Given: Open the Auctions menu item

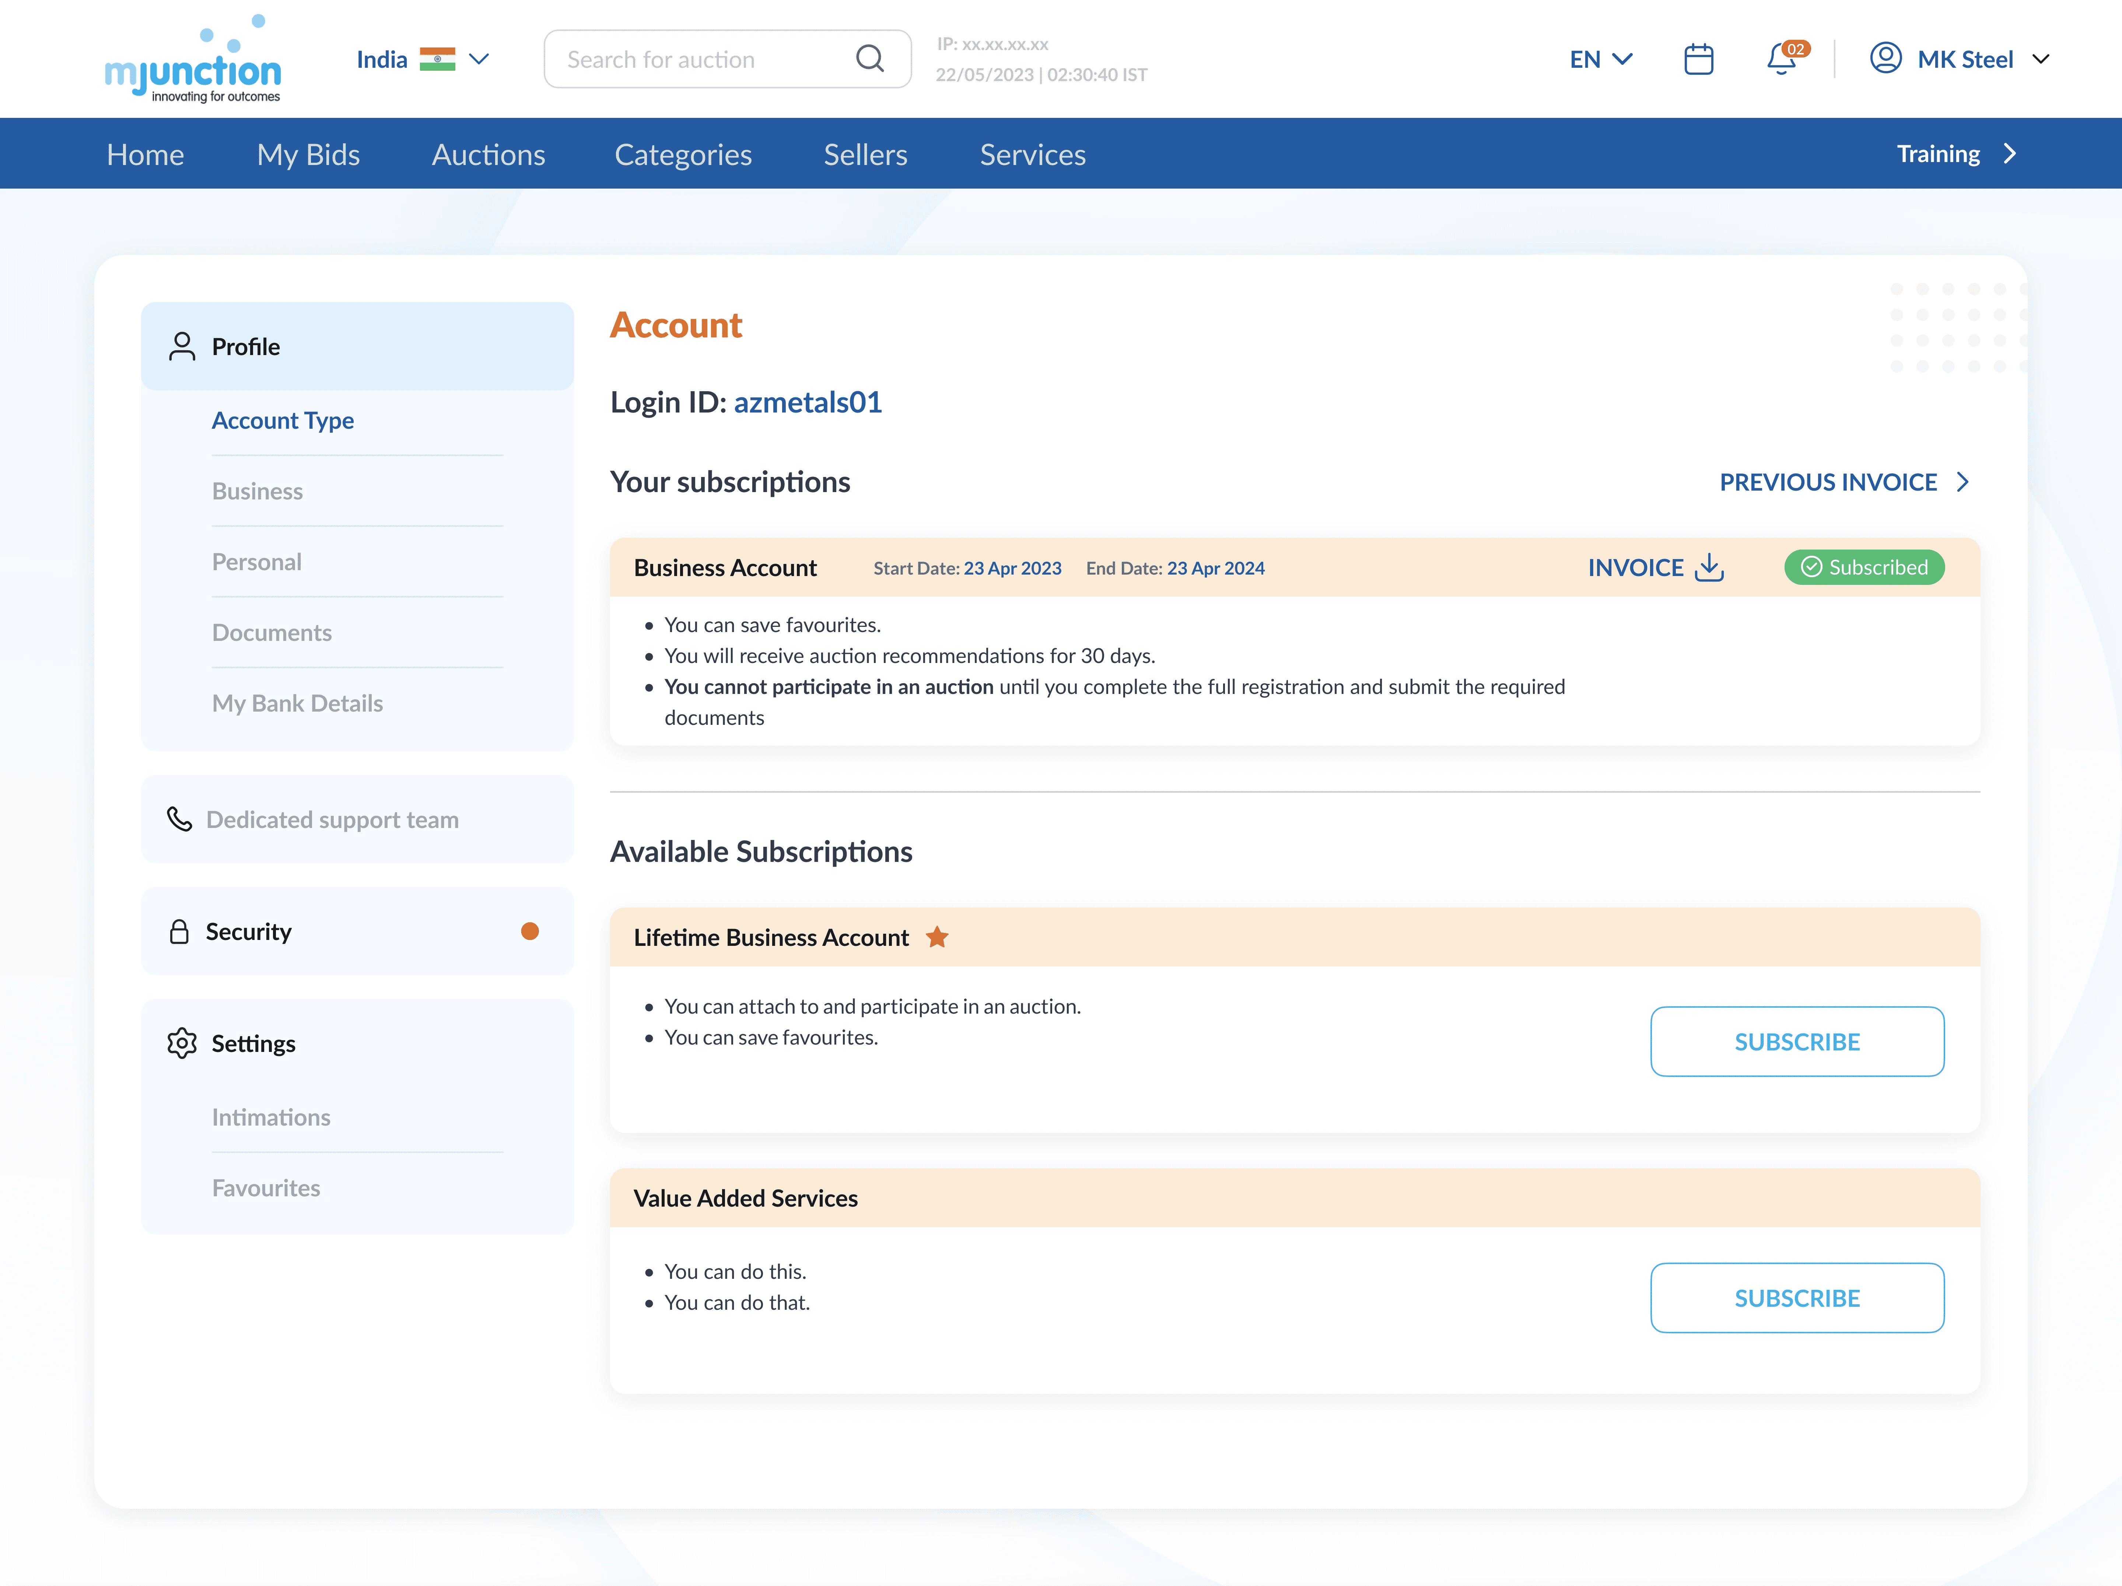Looking at the screenshot, I should click(488, 154).
